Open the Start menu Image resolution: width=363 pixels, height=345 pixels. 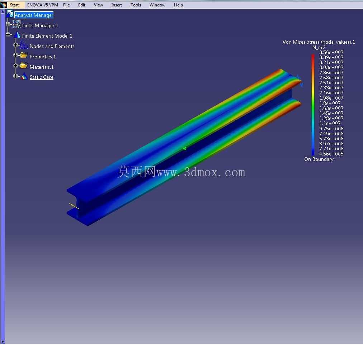point(14,5)
